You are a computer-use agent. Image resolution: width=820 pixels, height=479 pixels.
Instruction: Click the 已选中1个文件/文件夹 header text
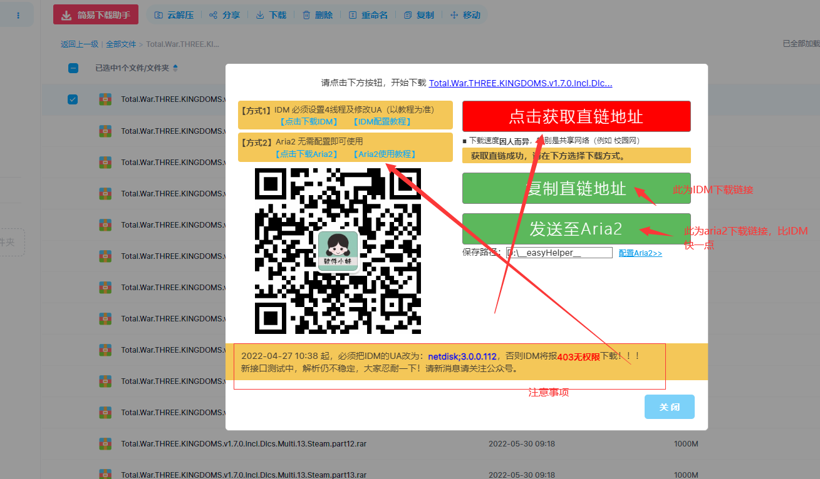[x=132, y=68]
